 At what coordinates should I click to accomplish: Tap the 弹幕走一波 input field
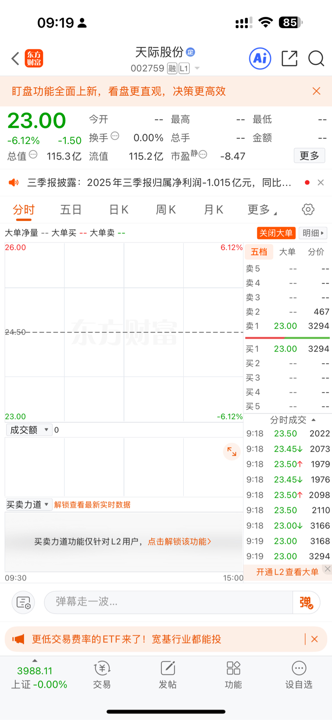169,602
